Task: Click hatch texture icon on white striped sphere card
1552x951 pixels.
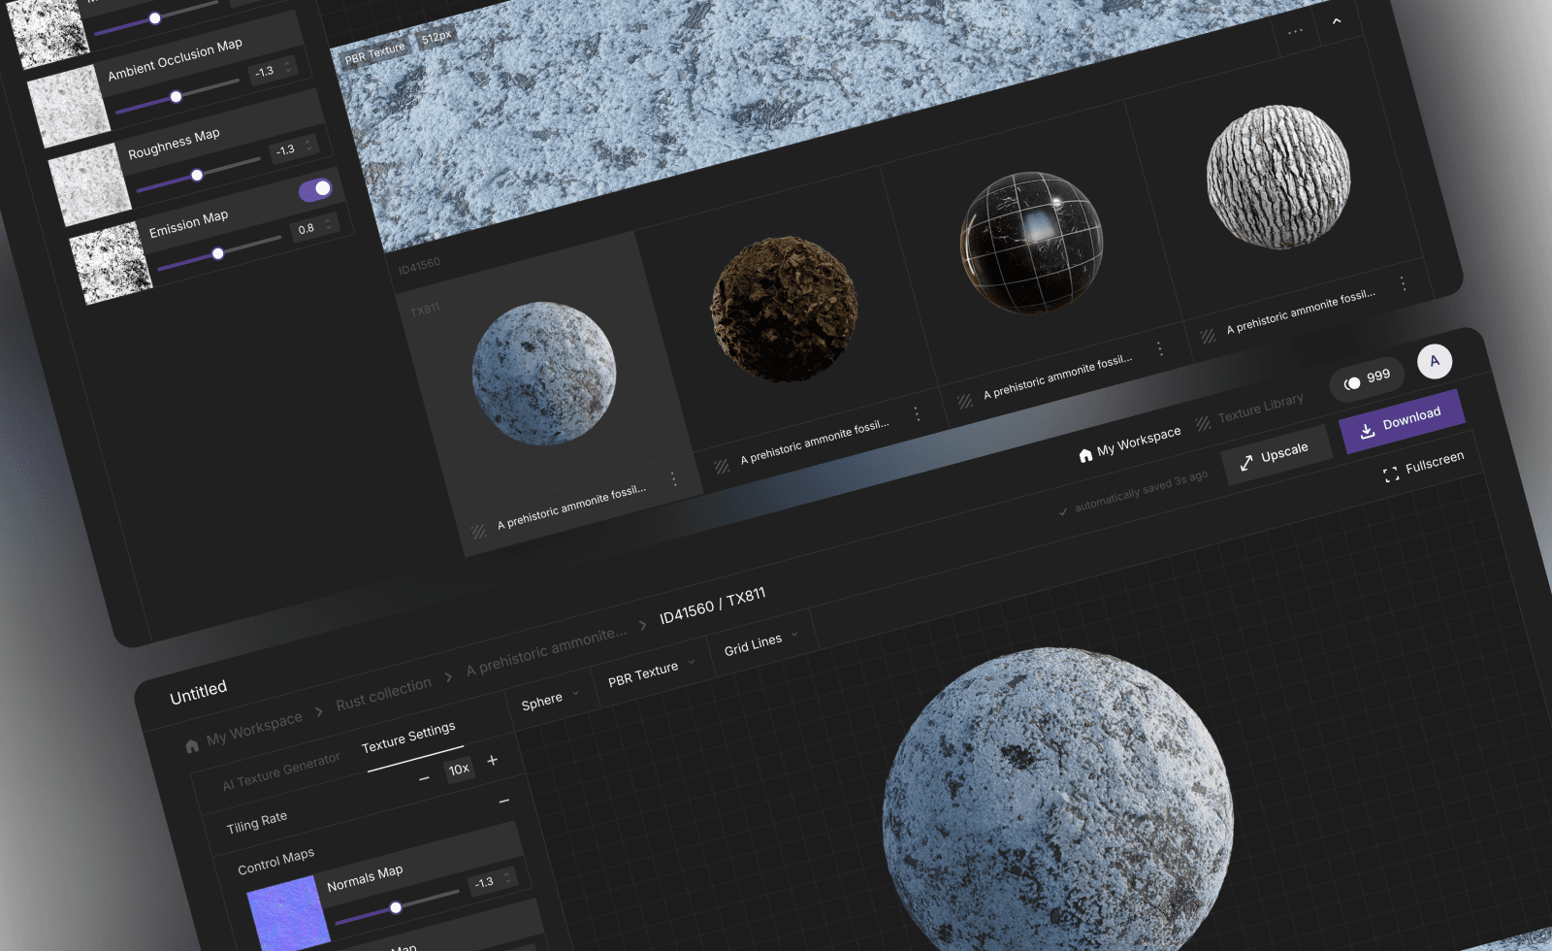Action: pos(1209,336)
